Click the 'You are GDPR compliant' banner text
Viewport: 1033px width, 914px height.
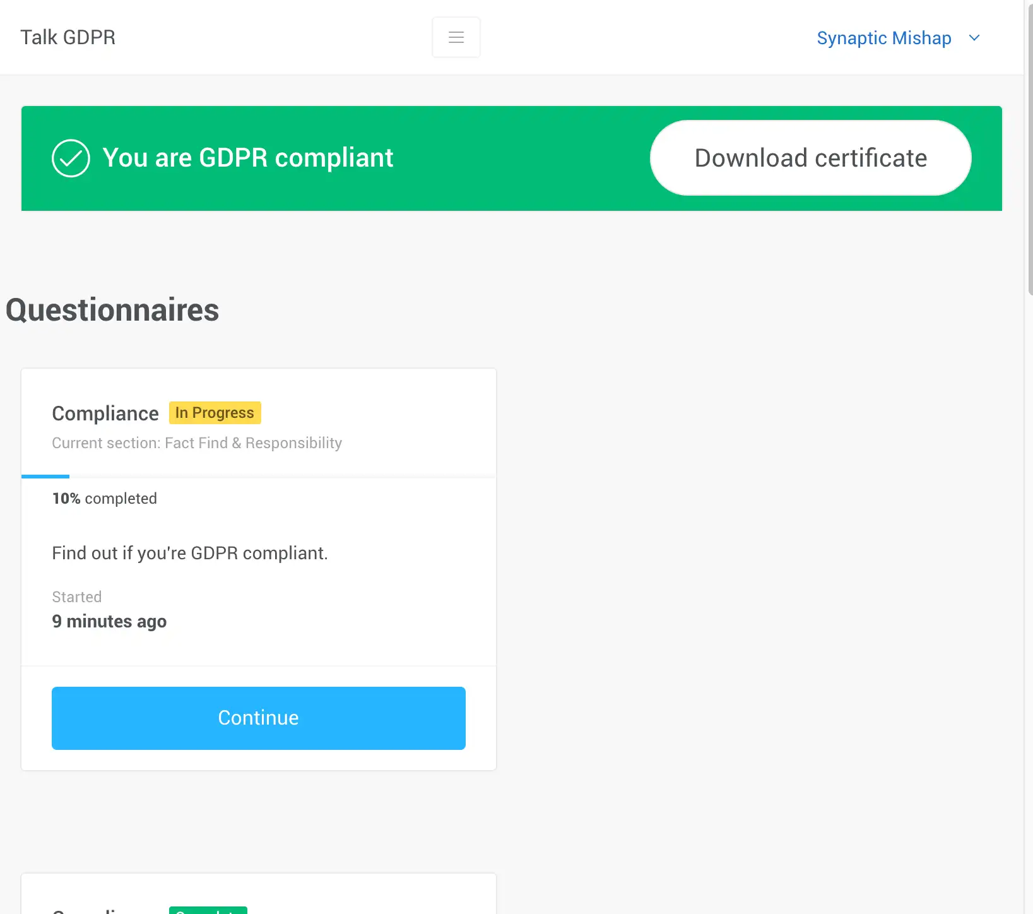tap(247, 158)
